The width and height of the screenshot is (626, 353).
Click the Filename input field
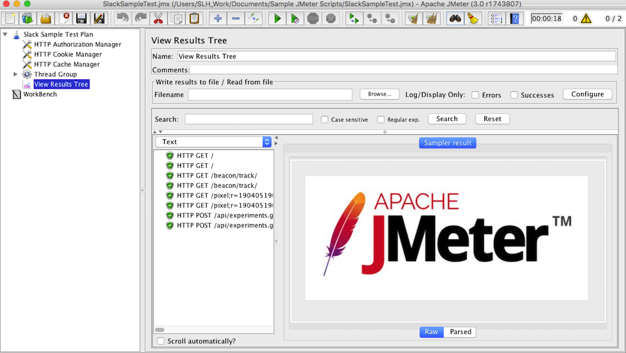coord(270,94)
